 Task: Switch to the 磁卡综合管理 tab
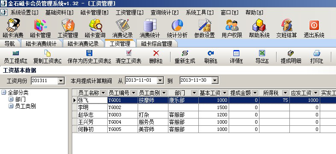(x=156, y=44)
